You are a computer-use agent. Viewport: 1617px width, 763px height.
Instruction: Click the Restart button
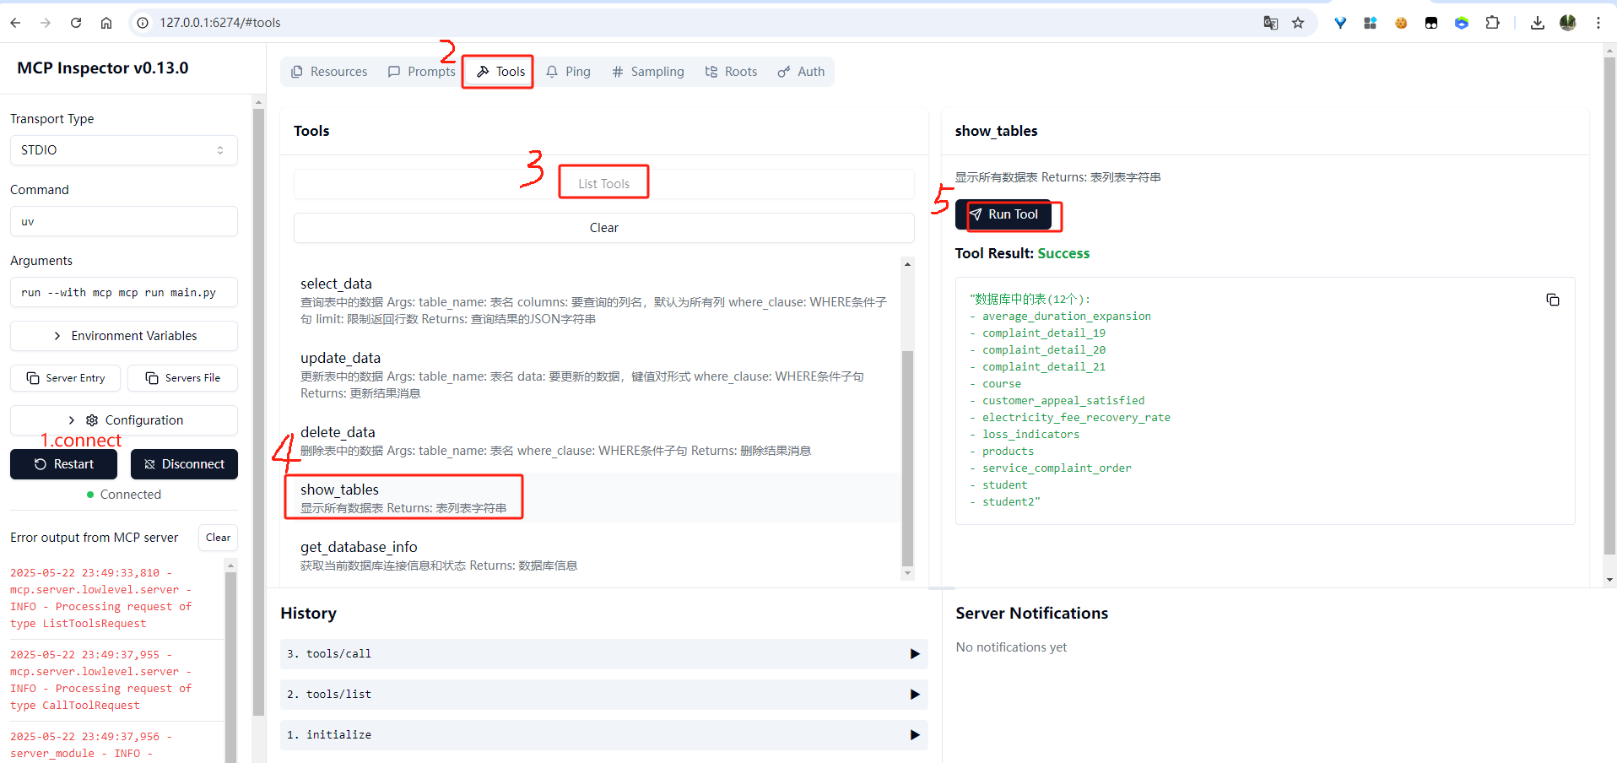65,464
